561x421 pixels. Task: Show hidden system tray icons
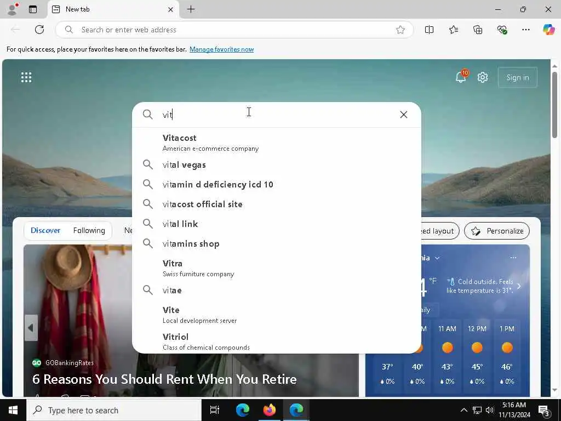click(x=463, y=410)
